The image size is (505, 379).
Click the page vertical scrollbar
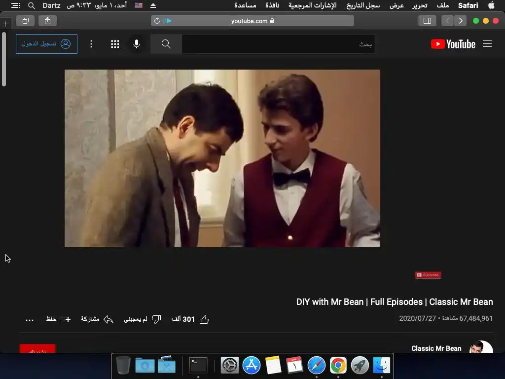[4, 59]
